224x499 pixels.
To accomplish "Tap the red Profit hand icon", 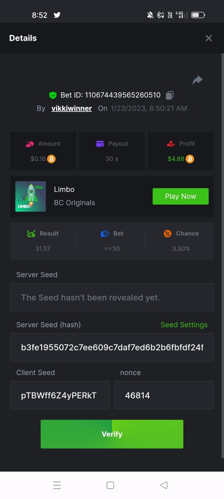I will [x=170, y=144].
